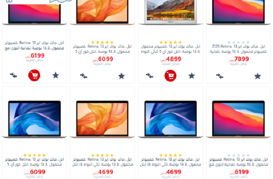Favorite the 7899 Z125 MacBook with star
The image size is (273, 179).
point(258,76)
